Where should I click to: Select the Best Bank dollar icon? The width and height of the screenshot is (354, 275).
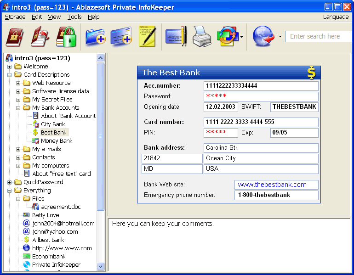[x=35, y=132]
